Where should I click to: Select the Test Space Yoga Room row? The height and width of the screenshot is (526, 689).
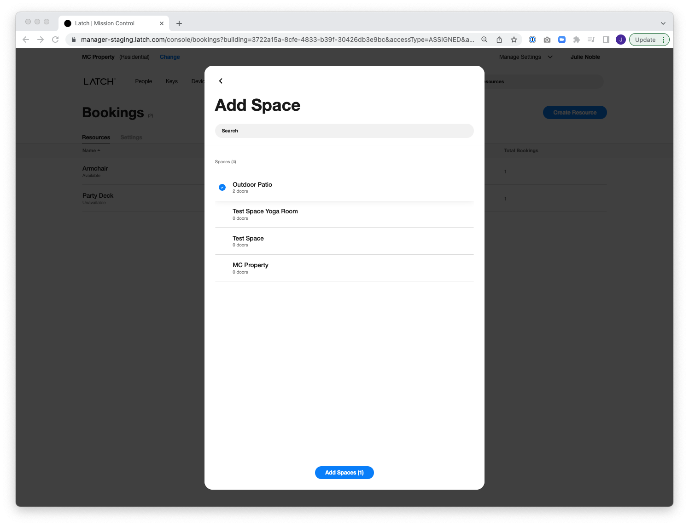(344, 214)
